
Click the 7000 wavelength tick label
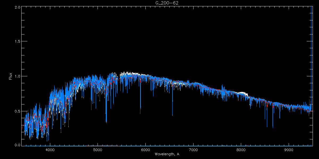(193, 149)
